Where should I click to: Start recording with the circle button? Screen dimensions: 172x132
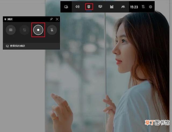coord(38,30)
